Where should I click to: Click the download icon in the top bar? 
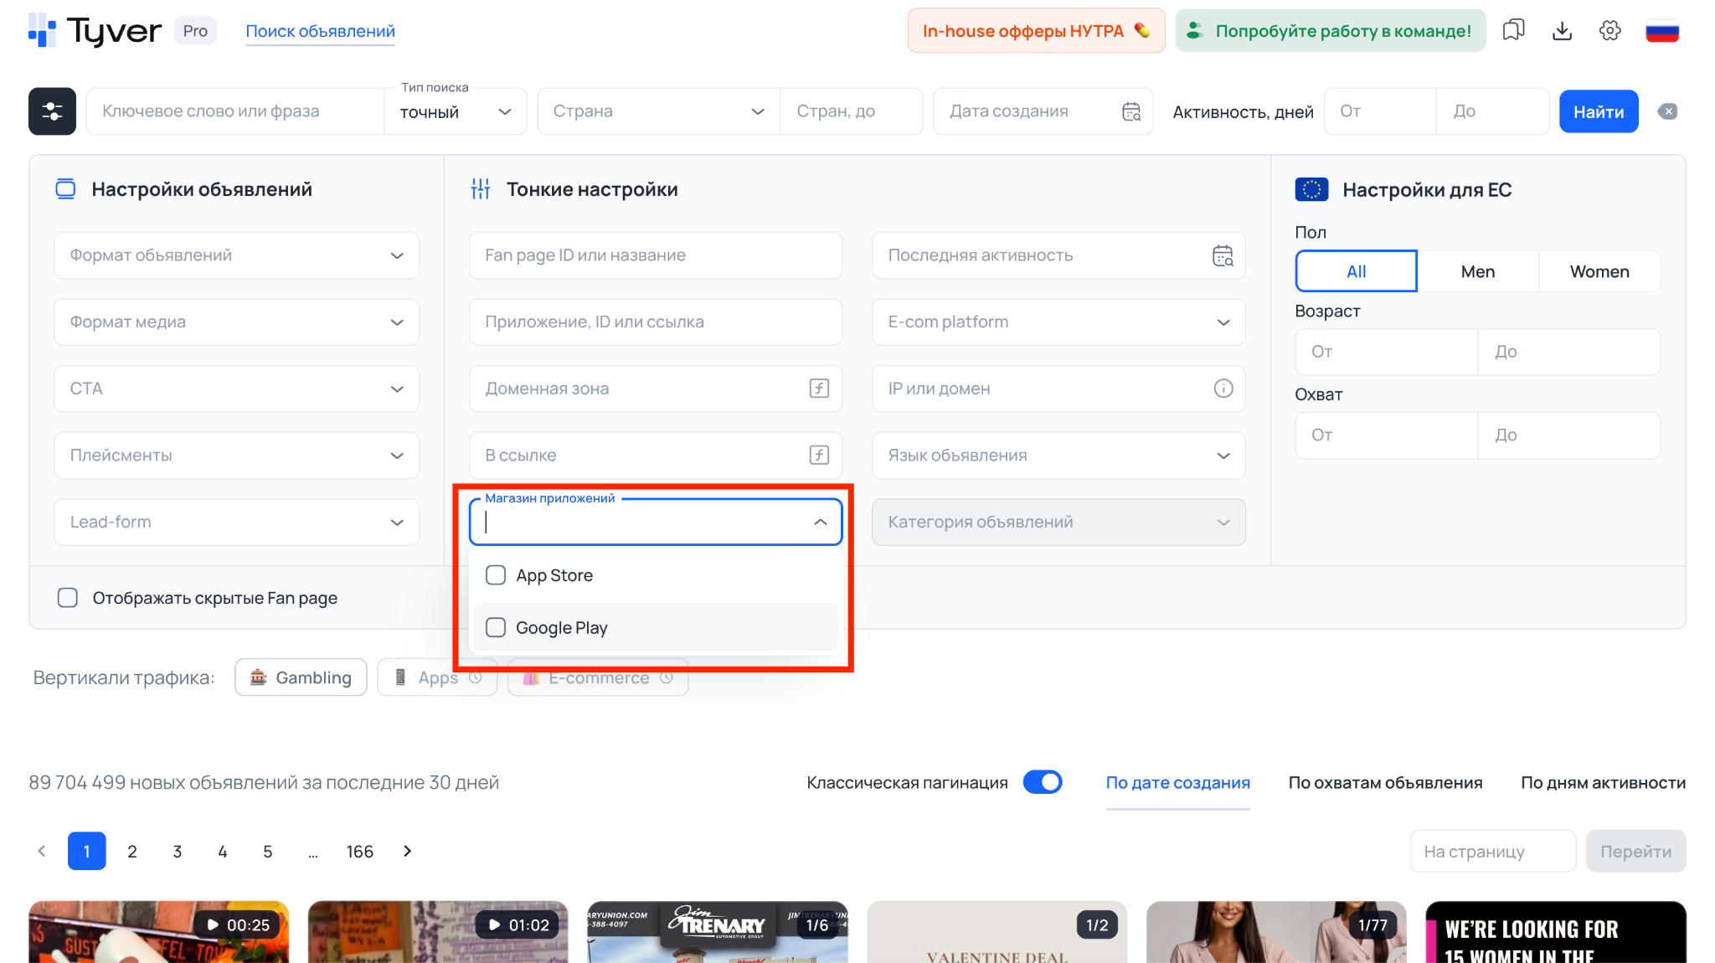pyautogui.click(x=1562, y=30)
